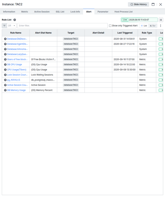Open the CPU Usage(Tibero) rule link
The image size is (165, 198).
tap(17, 70)
